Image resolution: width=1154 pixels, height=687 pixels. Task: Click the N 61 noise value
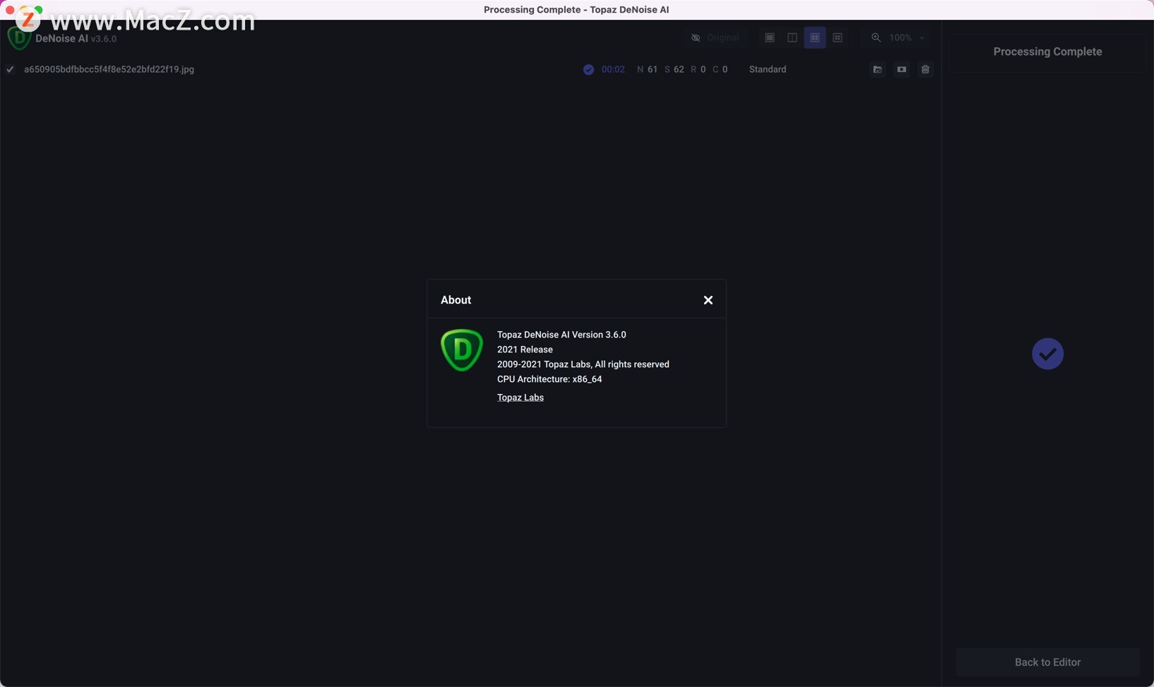point(647,69)
